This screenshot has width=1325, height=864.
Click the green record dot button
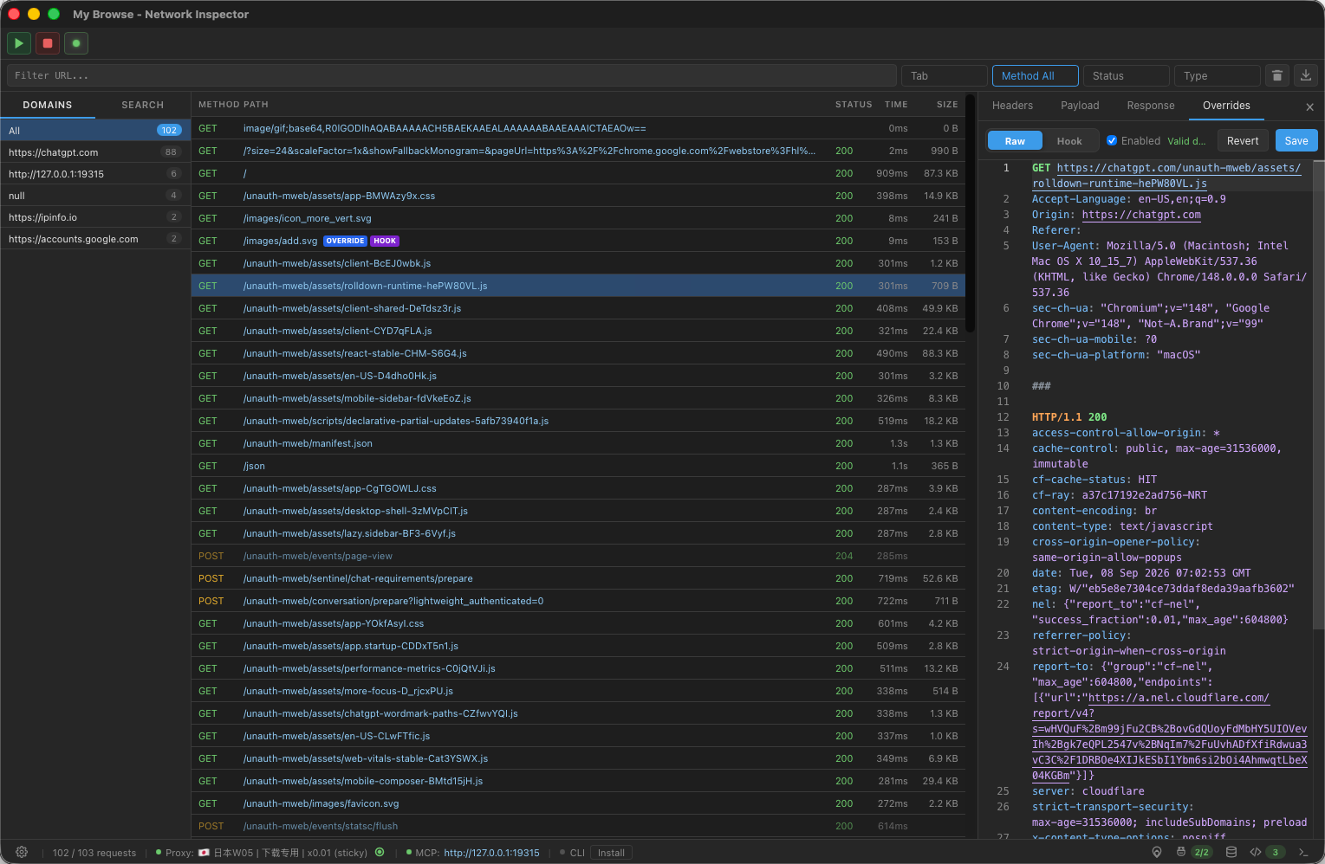click(76, 43)
